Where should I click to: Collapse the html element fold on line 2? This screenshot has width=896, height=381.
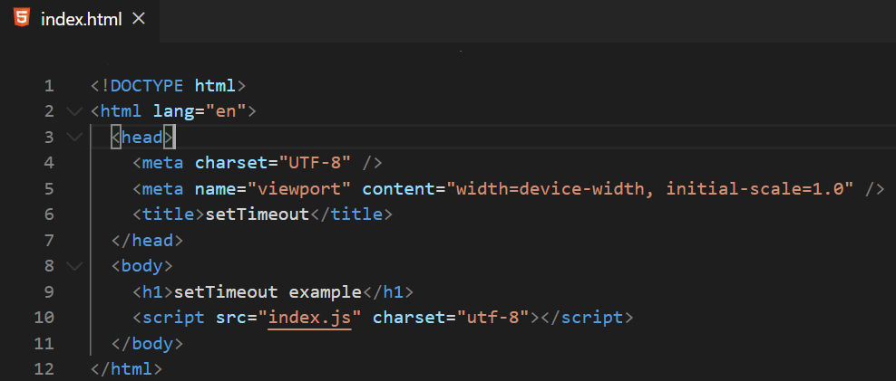pyautogui.click(x=73, y=111)
